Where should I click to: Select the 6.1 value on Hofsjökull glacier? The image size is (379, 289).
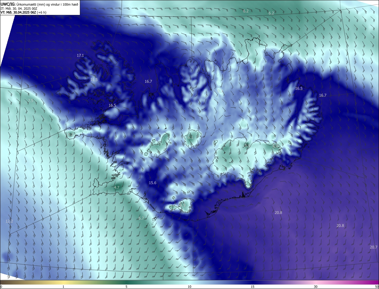190,137
